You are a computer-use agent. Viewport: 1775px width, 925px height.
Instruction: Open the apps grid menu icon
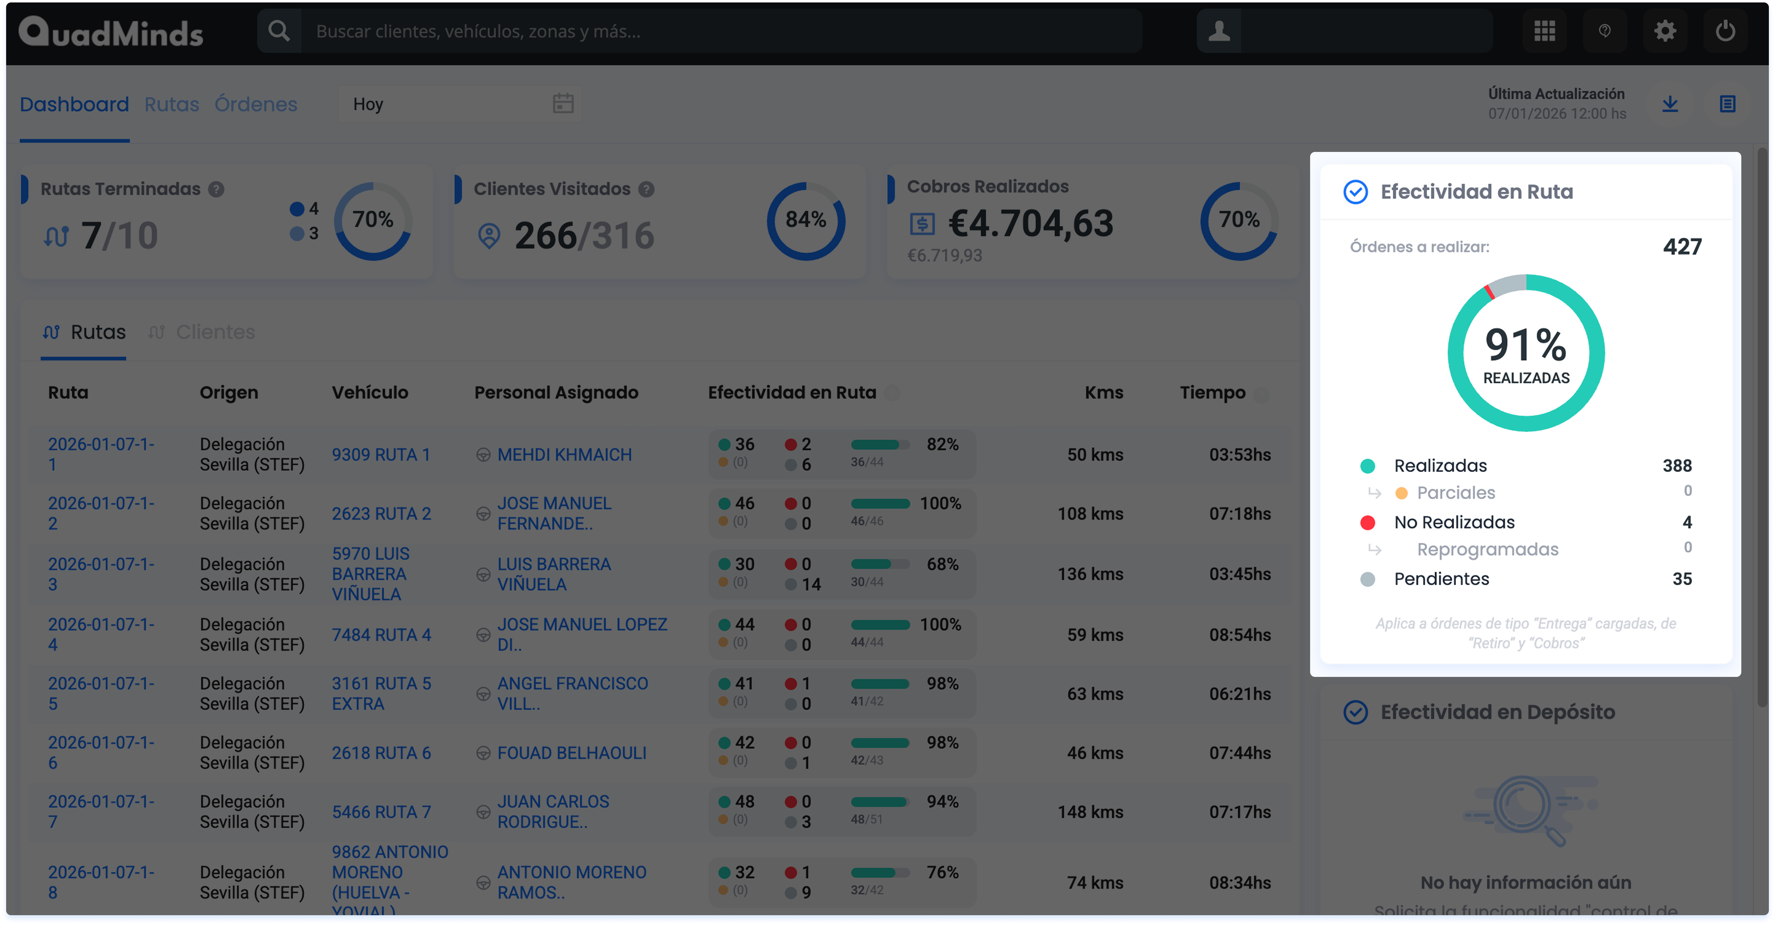[1544, 31]
